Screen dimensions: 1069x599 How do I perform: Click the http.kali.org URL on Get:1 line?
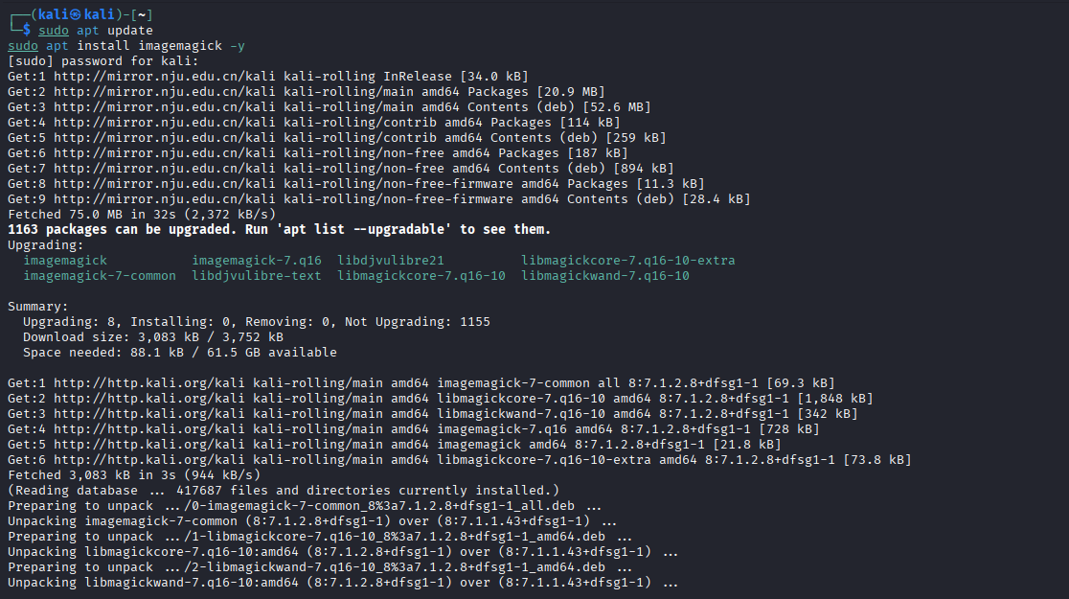click(x=149, y=383)
